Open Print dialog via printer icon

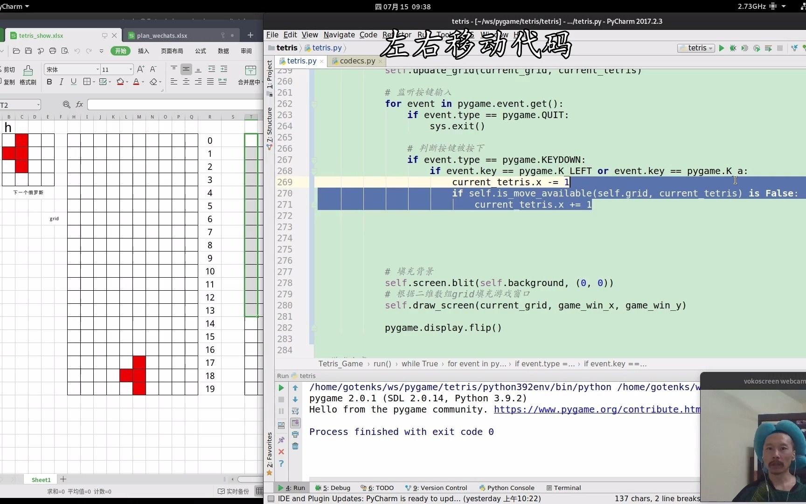pos(53,51)
